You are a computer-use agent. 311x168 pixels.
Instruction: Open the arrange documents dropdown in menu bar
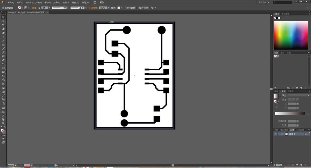tap(102, 2)
